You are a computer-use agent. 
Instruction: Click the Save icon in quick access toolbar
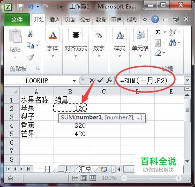[20, 7]
